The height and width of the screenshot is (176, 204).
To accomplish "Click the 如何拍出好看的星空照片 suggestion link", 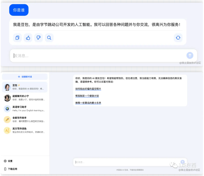I will (88, 89).
